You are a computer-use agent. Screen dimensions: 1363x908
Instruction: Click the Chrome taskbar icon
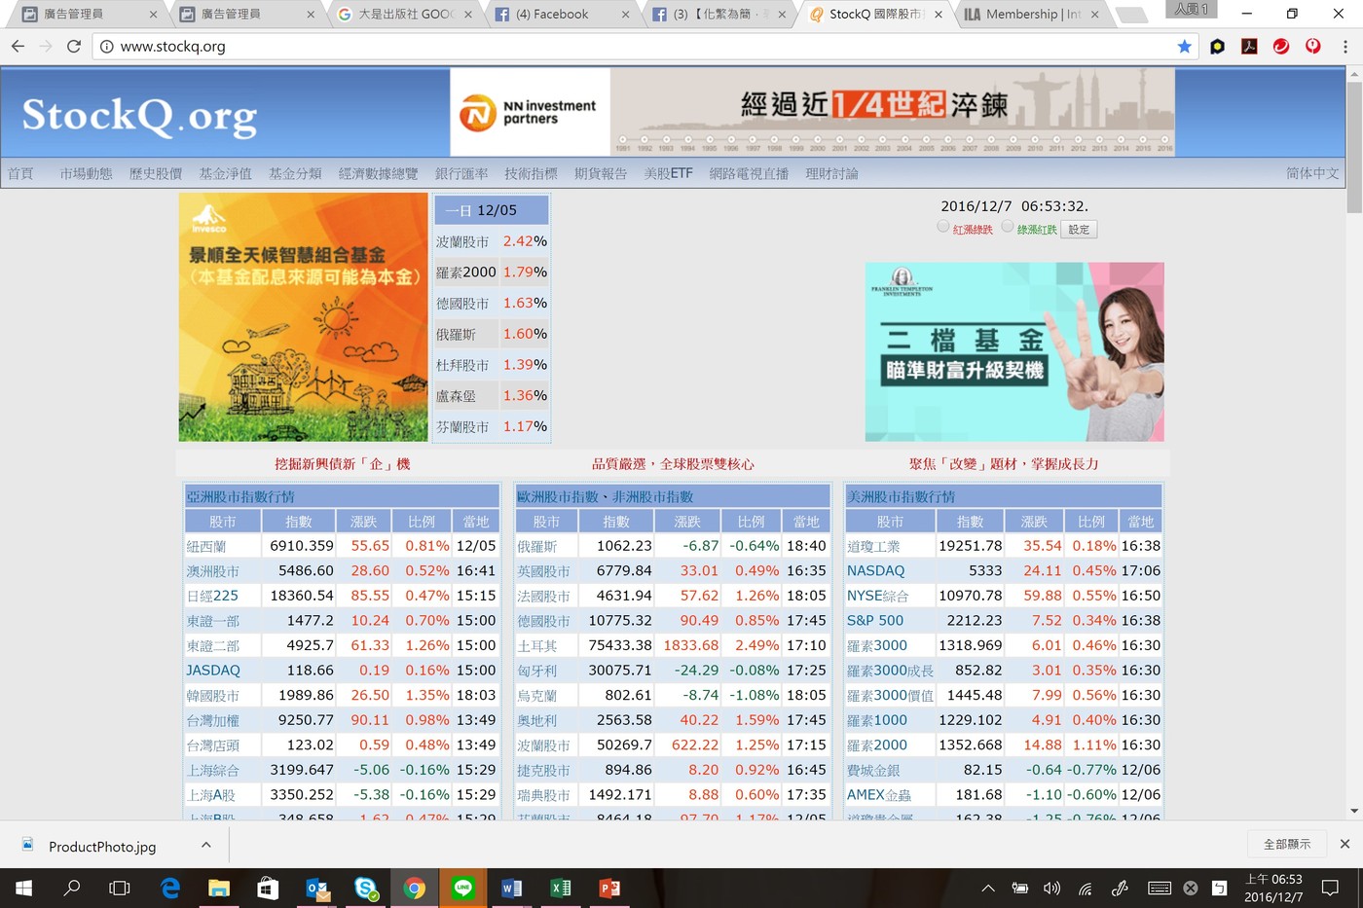click(415, 888)
